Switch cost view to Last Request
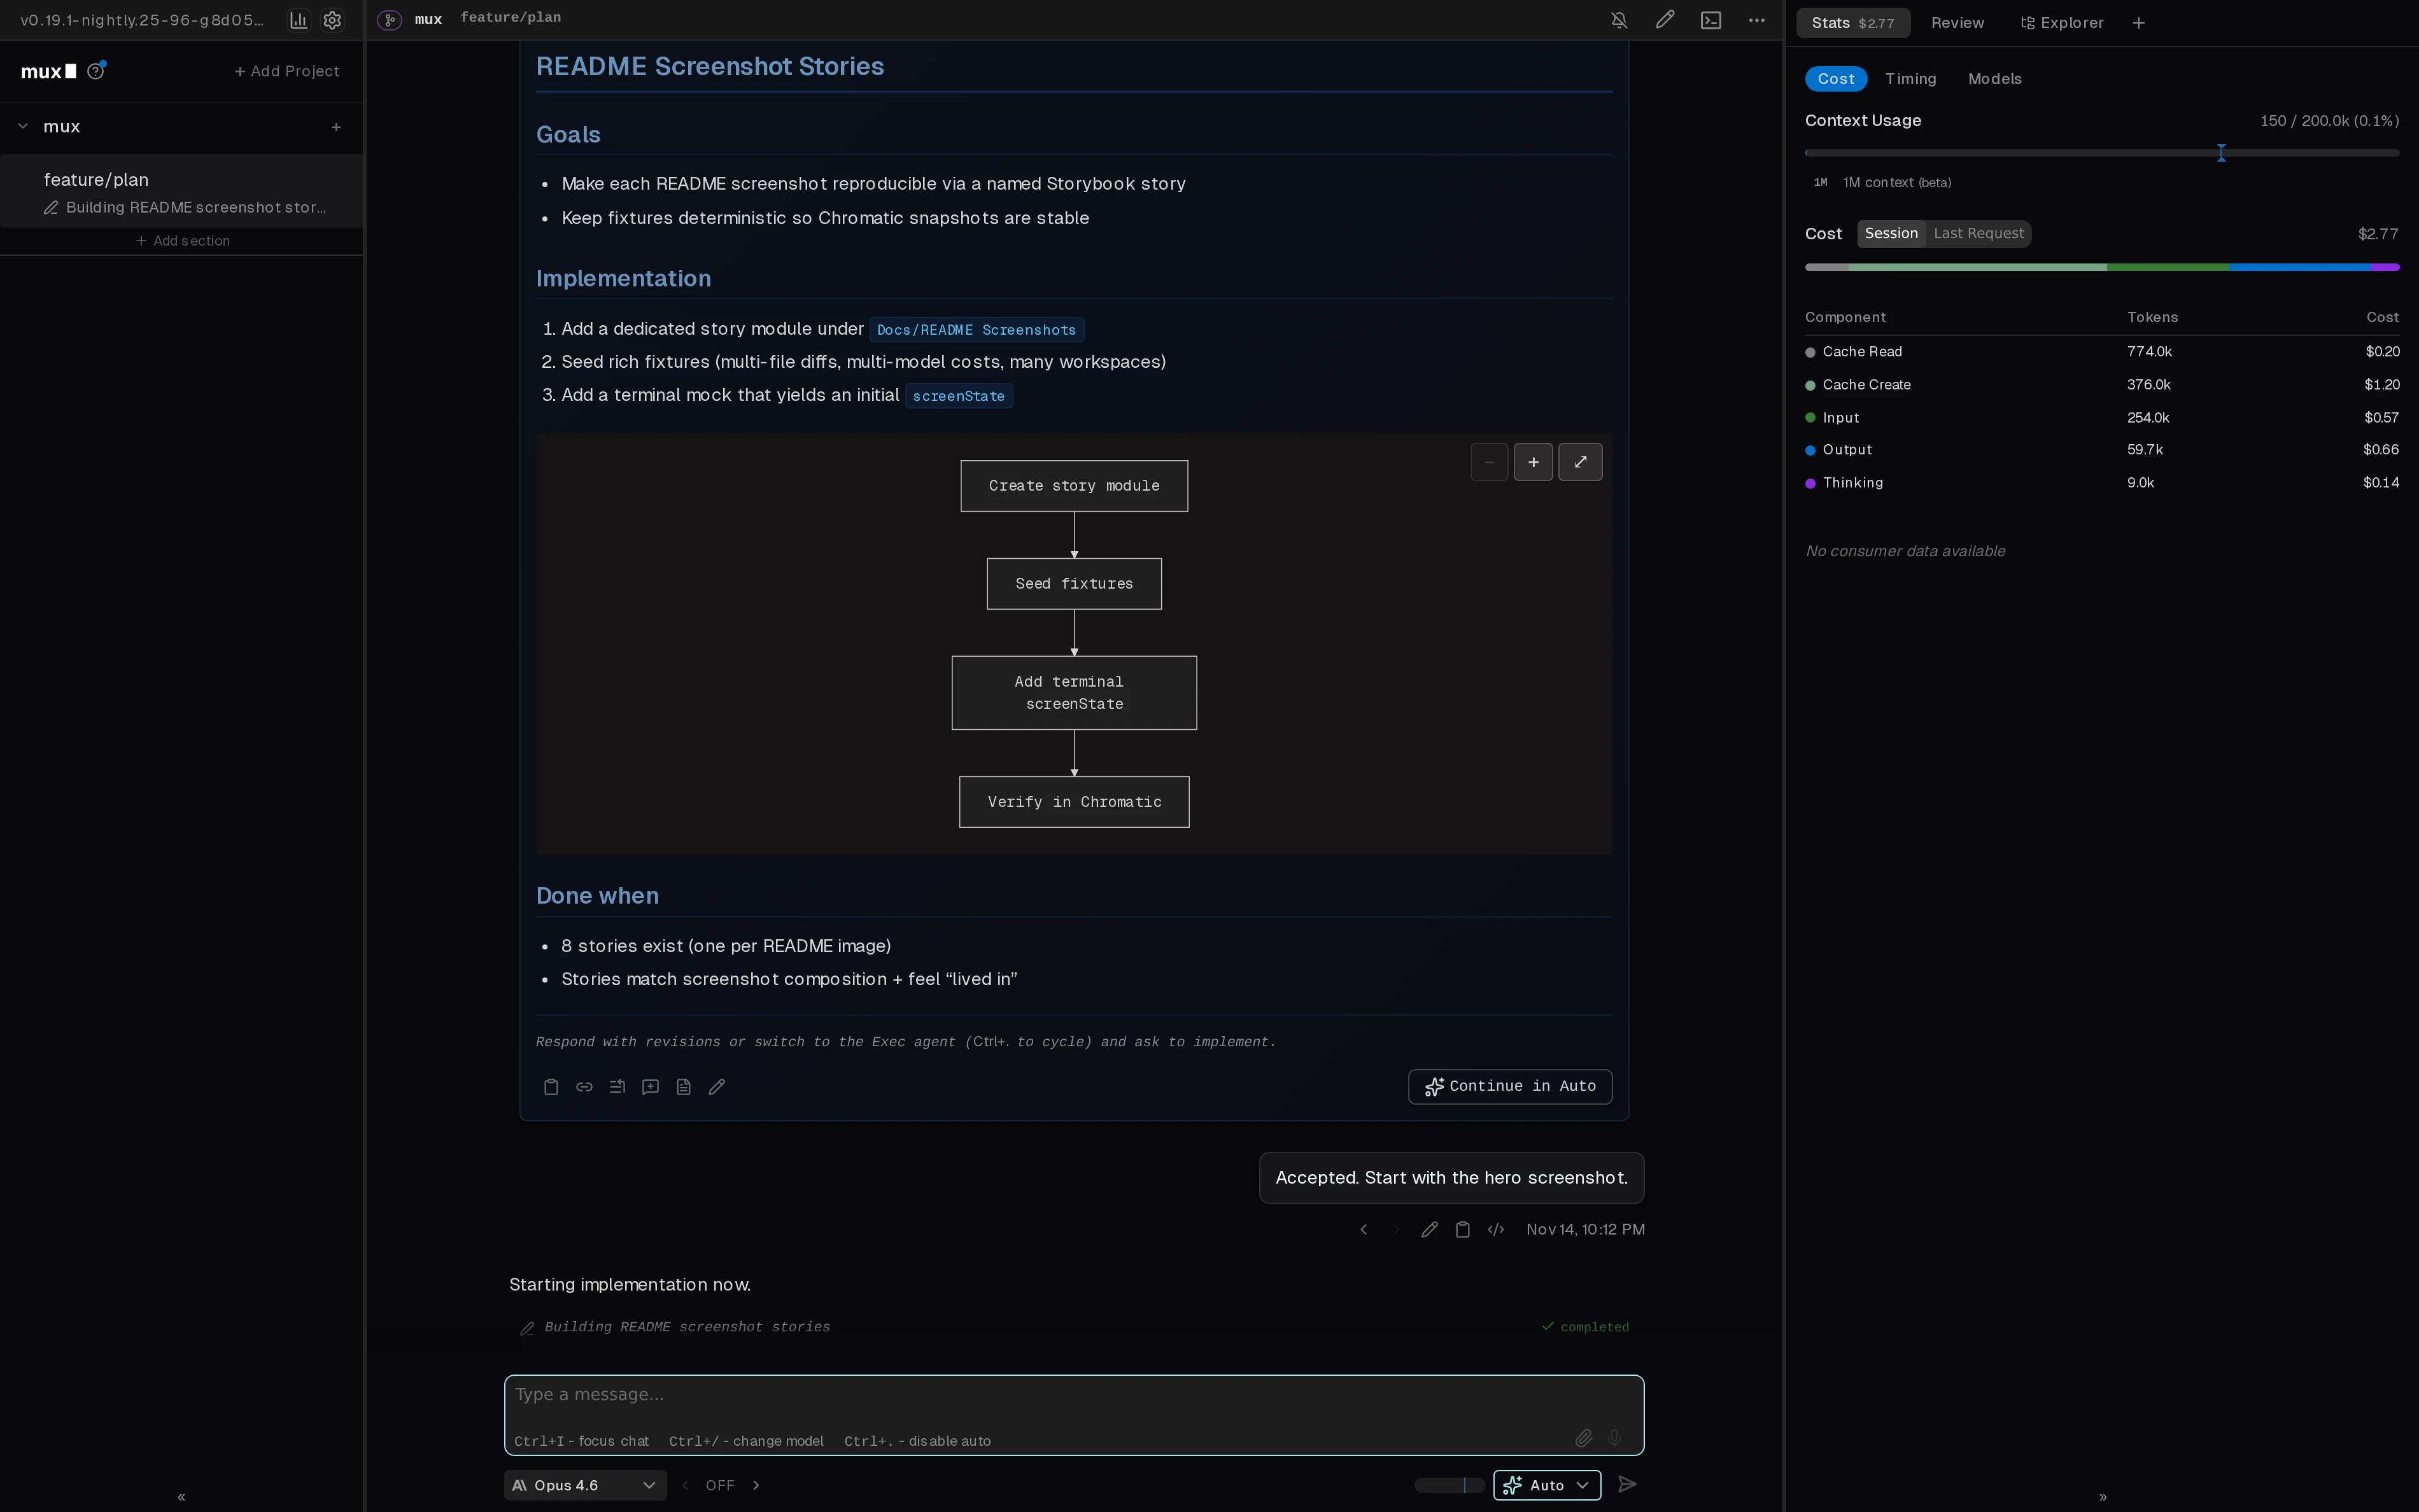Viewport: 2419px width, 1512px height. (x=1979, y=233)
